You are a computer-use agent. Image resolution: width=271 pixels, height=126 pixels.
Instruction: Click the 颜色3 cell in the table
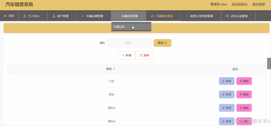[x=111, y=108]
